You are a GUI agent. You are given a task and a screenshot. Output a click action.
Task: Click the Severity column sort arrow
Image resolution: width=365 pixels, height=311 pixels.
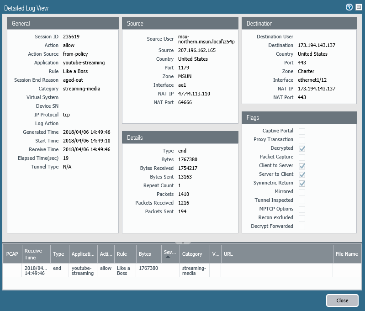click(x=169, y=257)
